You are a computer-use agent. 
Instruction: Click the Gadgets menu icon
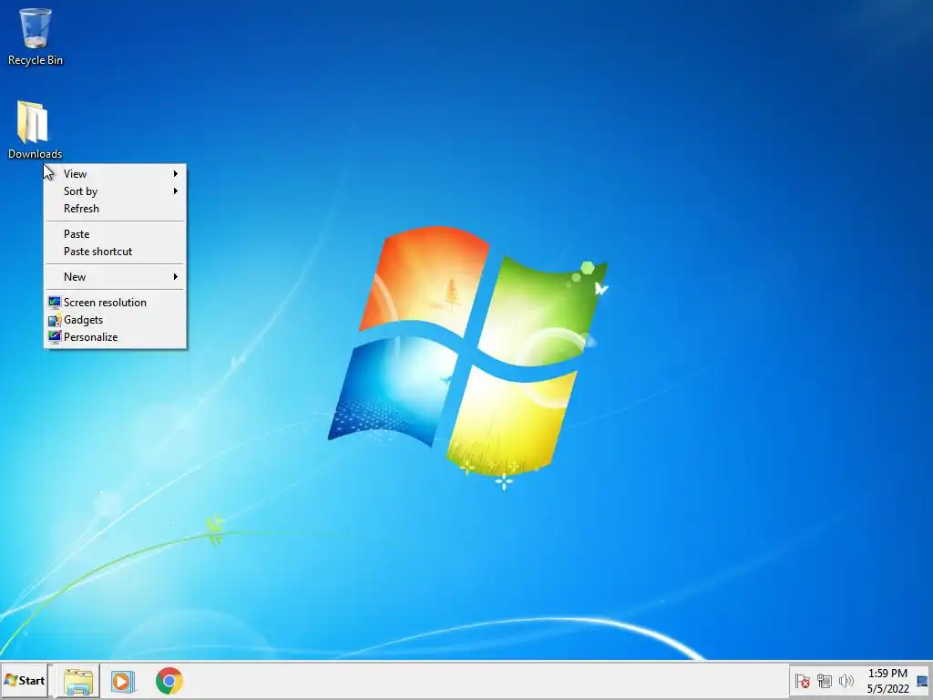click(54, 320)
